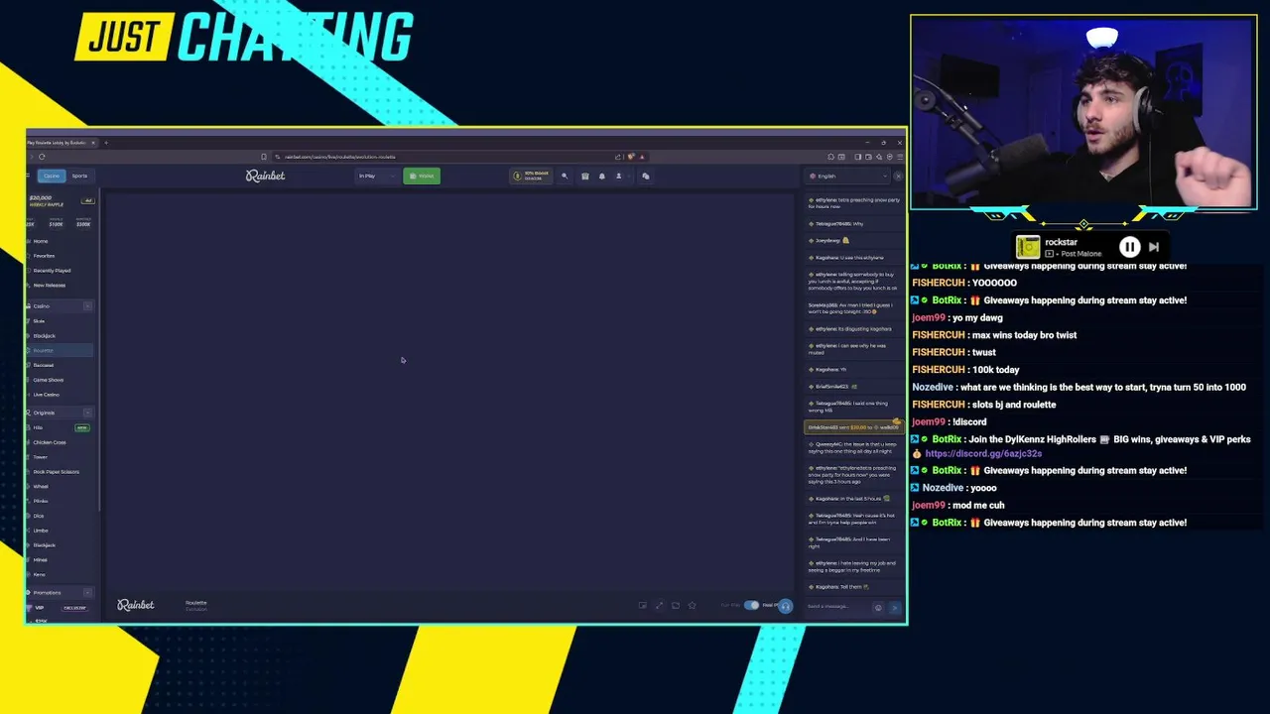Reload the page in the browser

(42, 157)
